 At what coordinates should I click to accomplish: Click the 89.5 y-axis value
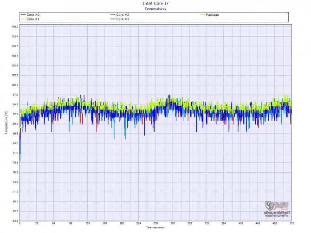tap(15, 124)
